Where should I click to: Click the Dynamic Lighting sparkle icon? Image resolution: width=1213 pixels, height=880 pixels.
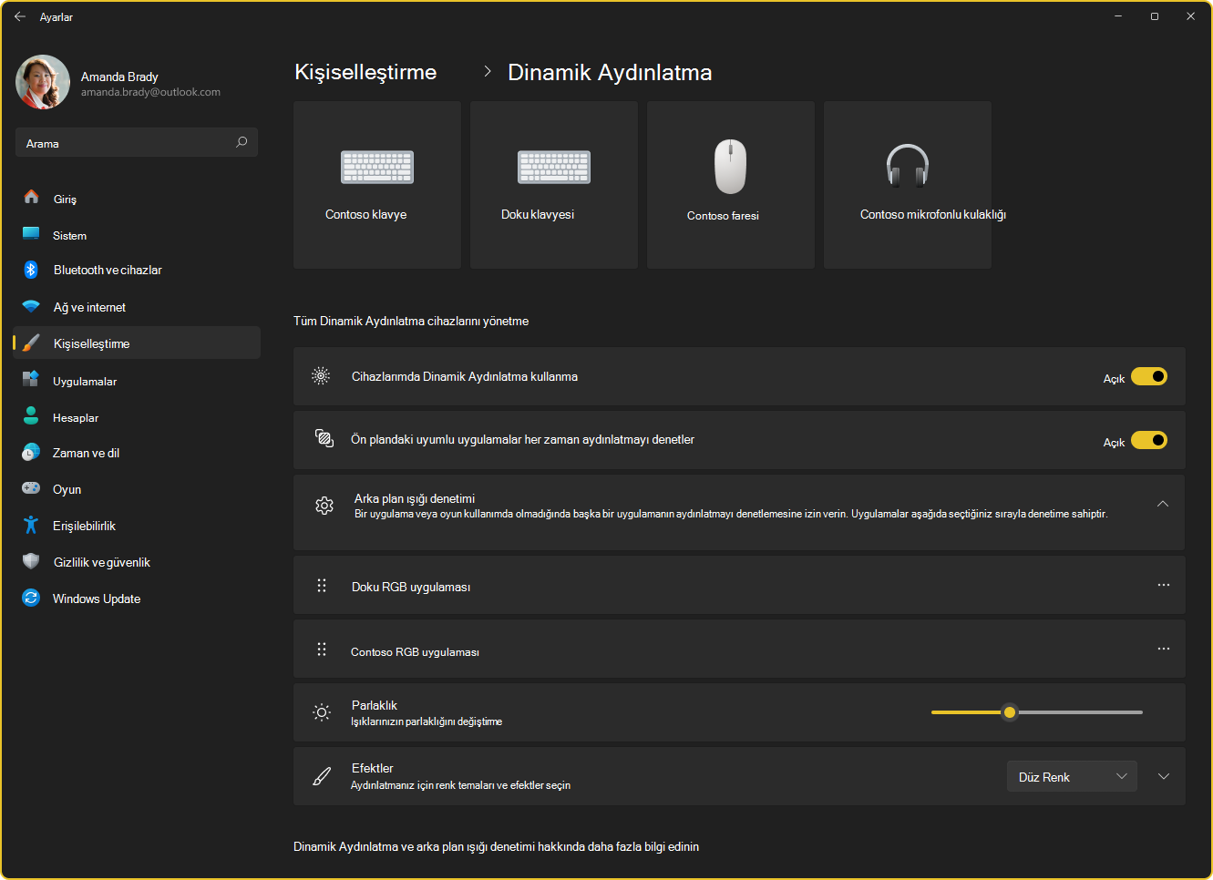321,375
